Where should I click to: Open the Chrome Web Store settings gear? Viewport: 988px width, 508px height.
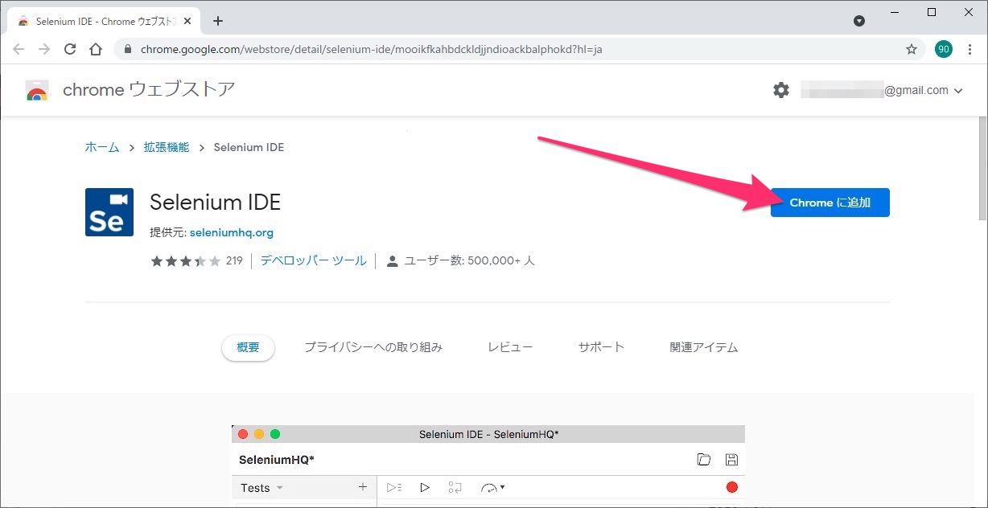[780, 90]
